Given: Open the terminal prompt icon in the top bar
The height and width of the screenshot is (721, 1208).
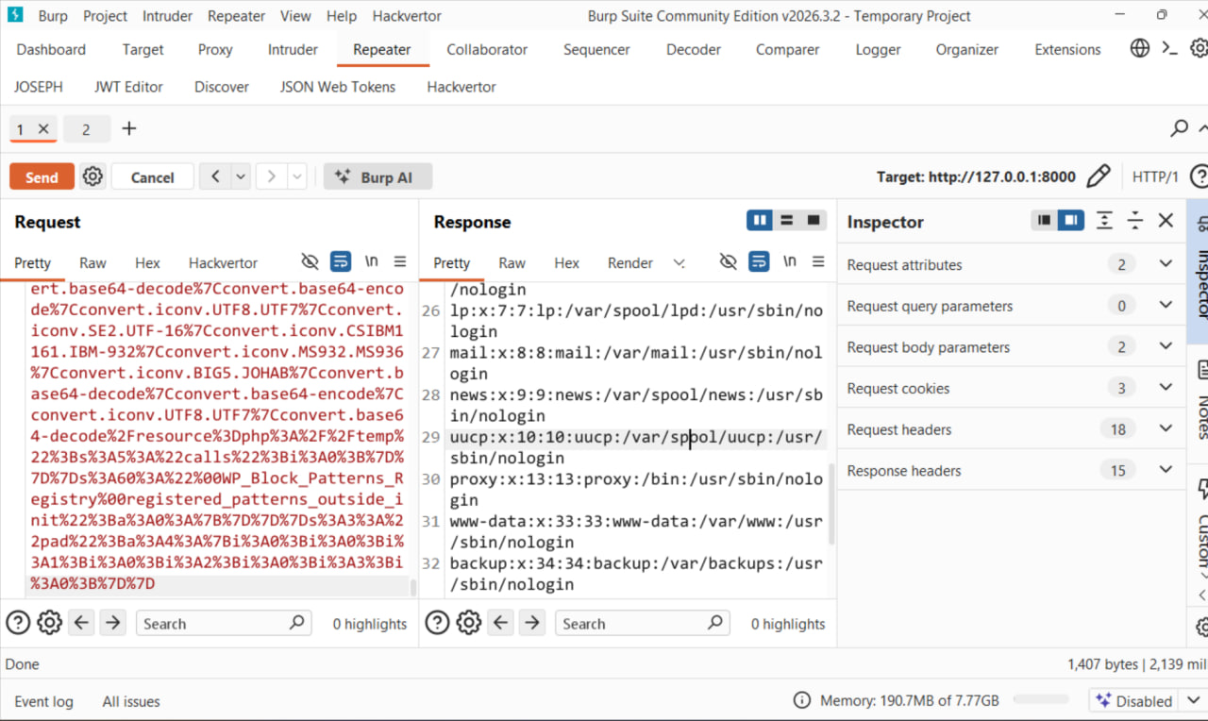Looking at the screenshot, I should click(x=1170, y=49).
